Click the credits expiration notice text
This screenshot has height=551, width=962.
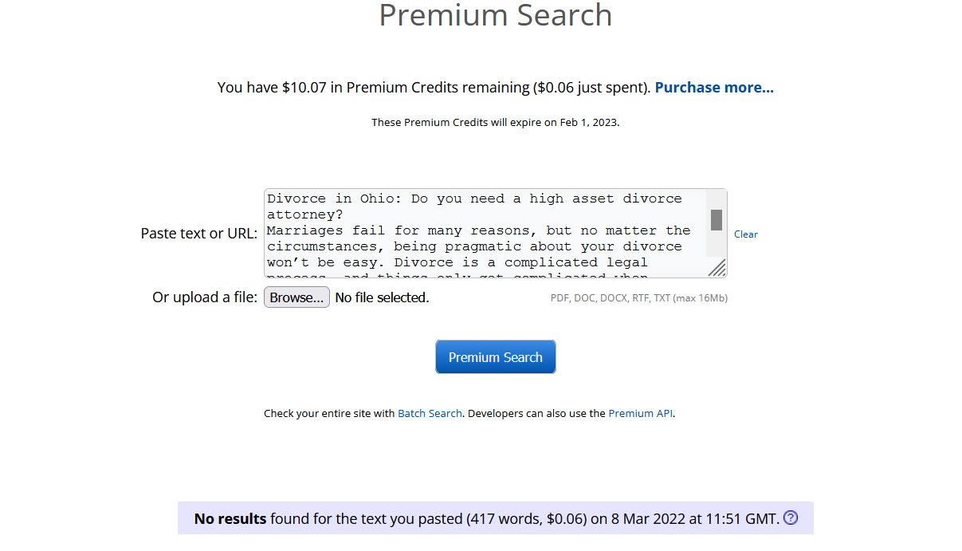coord(495,123)
